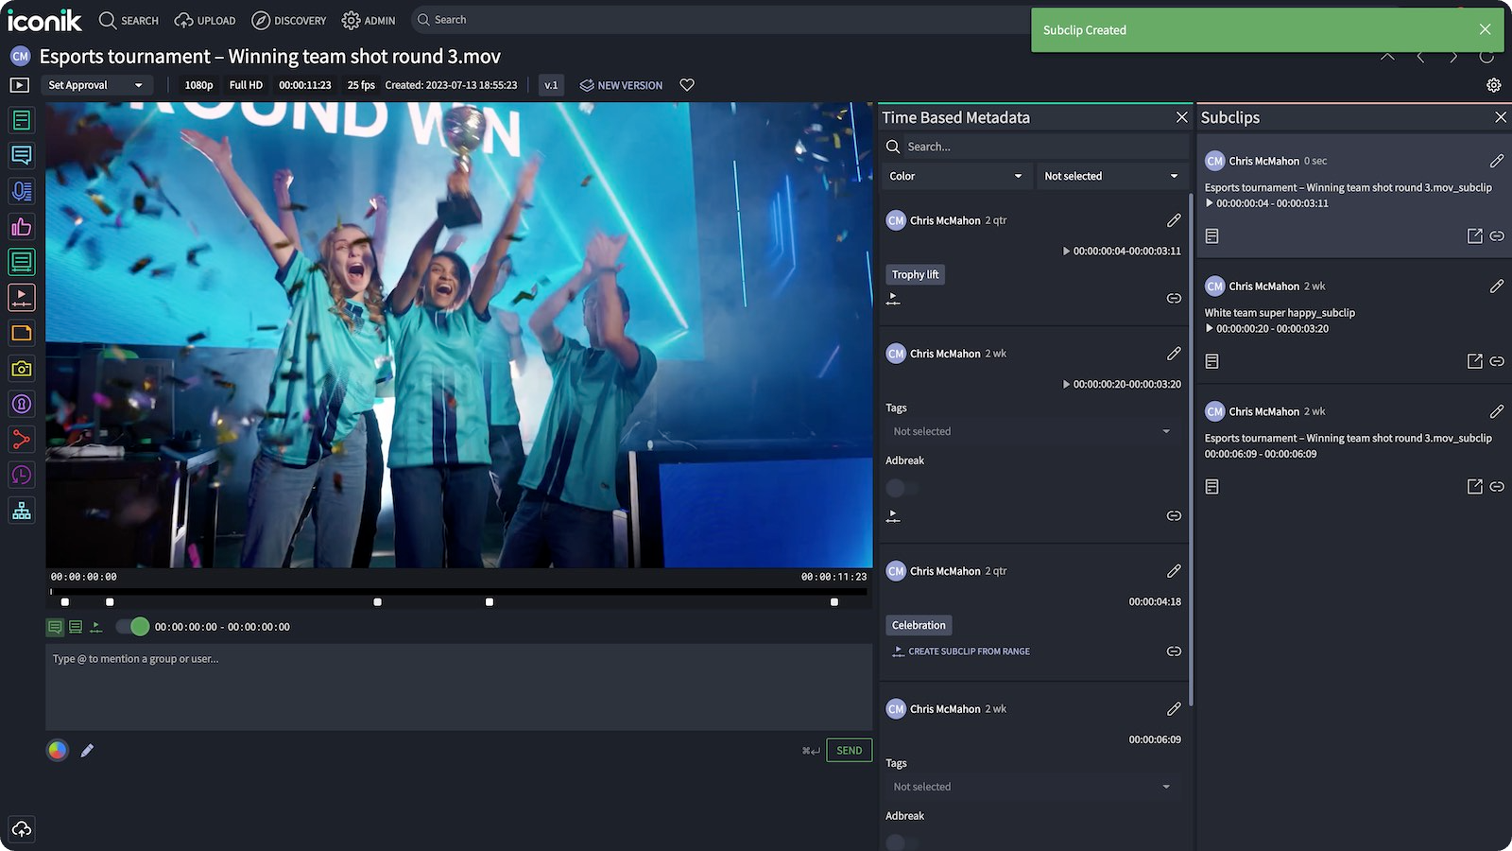The image size is (1512, 851).
Task: Close the Time Based Metadata panel
Action: (x=1181, y=117)
